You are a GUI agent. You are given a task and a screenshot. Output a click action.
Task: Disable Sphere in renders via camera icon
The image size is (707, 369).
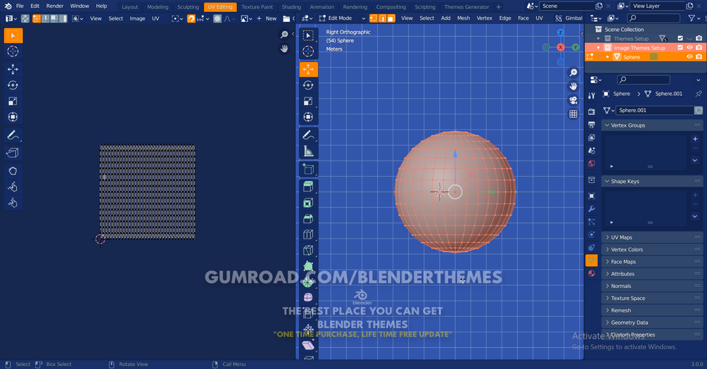tap(699, 57)
